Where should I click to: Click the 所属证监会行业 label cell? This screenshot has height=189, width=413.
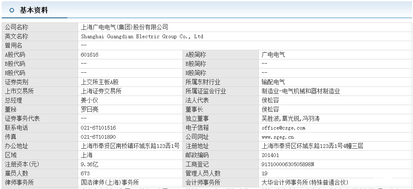[221, 91]
